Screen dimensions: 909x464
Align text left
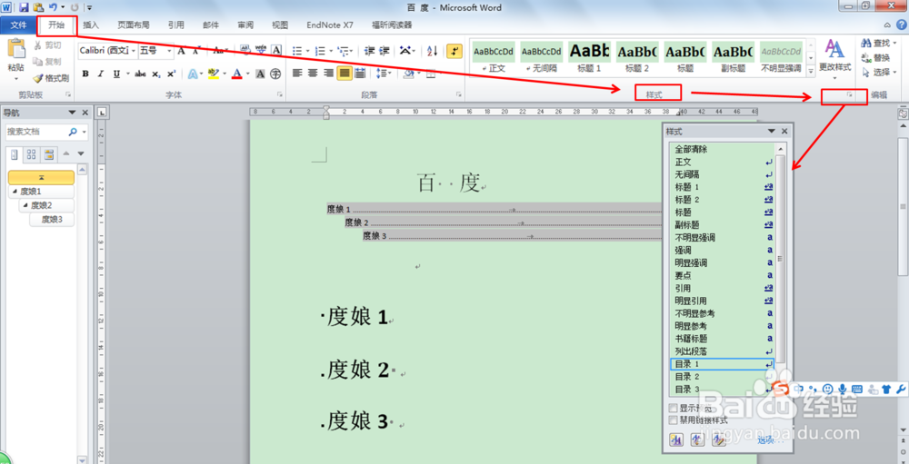297,74
